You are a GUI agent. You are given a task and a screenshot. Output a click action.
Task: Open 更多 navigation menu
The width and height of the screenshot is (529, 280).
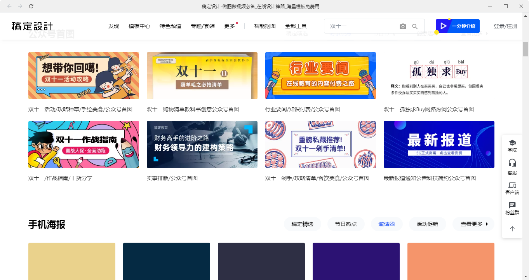pyautogui.click(x=230, y=26)
